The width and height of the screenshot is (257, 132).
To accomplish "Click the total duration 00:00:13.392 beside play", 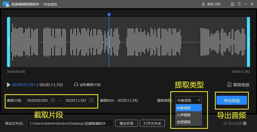I will pos(51,85).
